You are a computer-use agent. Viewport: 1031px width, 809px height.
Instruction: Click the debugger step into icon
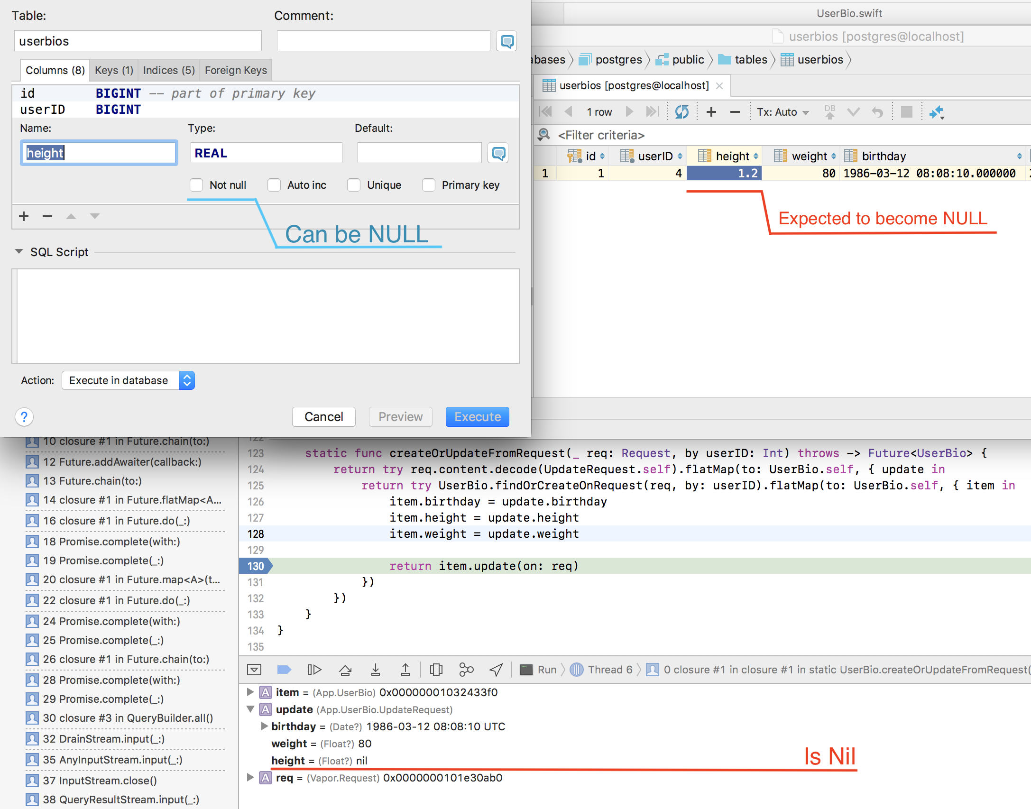375,670
